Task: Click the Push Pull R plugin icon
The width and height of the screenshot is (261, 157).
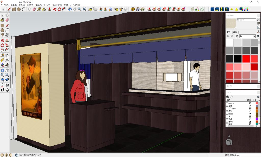Action: [164, 9]
